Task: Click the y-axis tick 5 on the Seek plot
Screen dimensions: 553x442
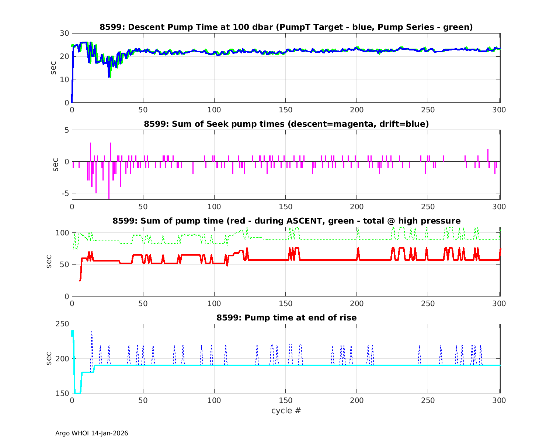Action: coord(67,130)
